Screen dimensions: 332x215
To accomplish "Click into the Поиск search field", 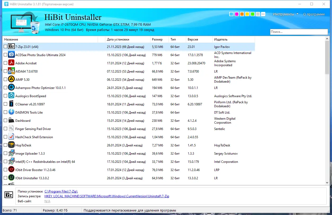I will (299, 32).
